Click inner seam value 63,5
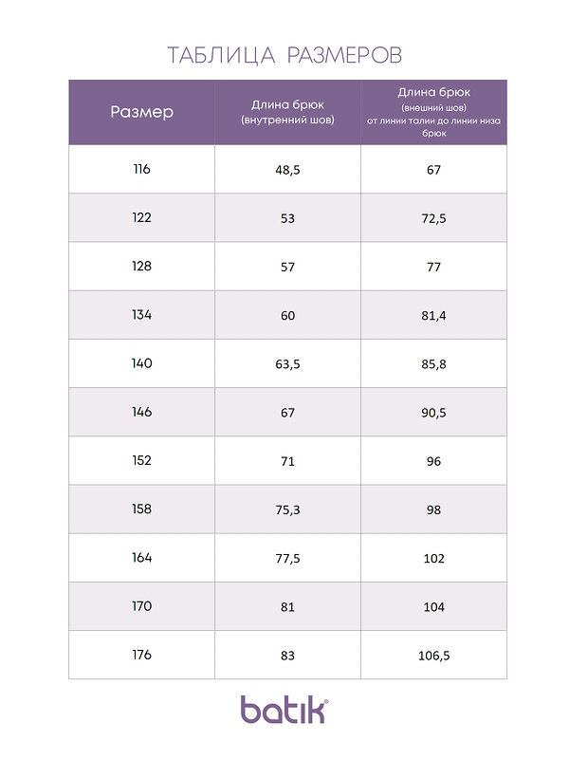 (288, 363)
